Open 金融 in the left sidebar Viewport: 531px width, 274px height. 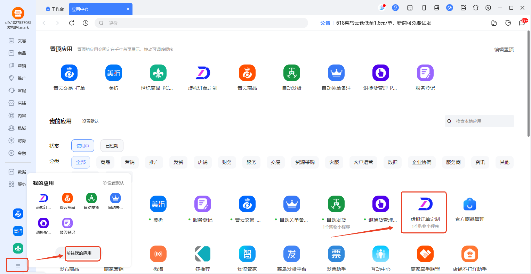click(18, 153)
